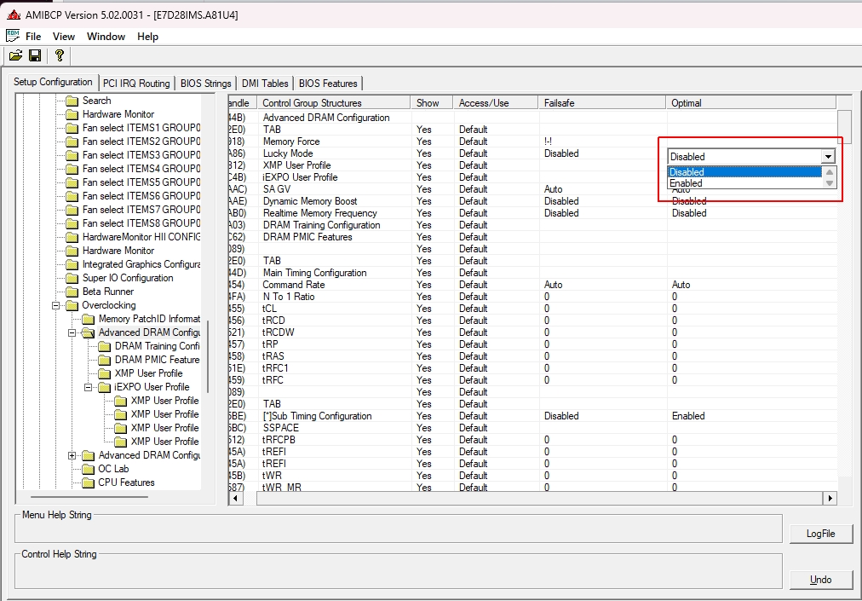Screen dimensions: 862x601
Task: Choose Disabled in the dropdown list
Action: (x=745, y=171)
